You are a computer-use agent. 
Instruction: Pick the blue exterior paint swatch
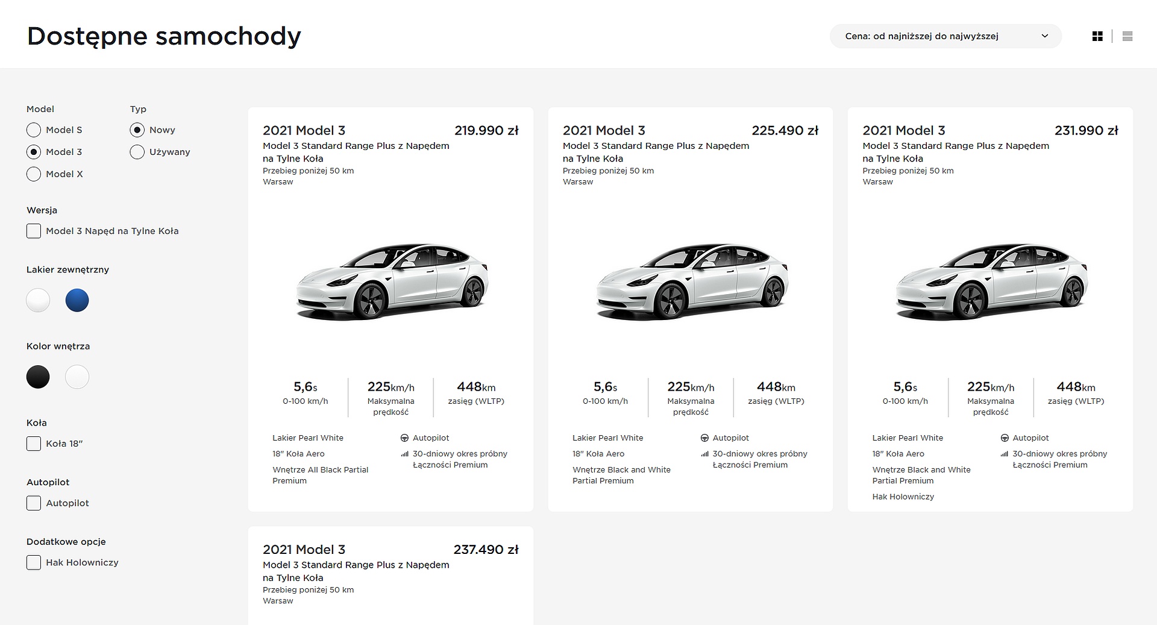77,300
